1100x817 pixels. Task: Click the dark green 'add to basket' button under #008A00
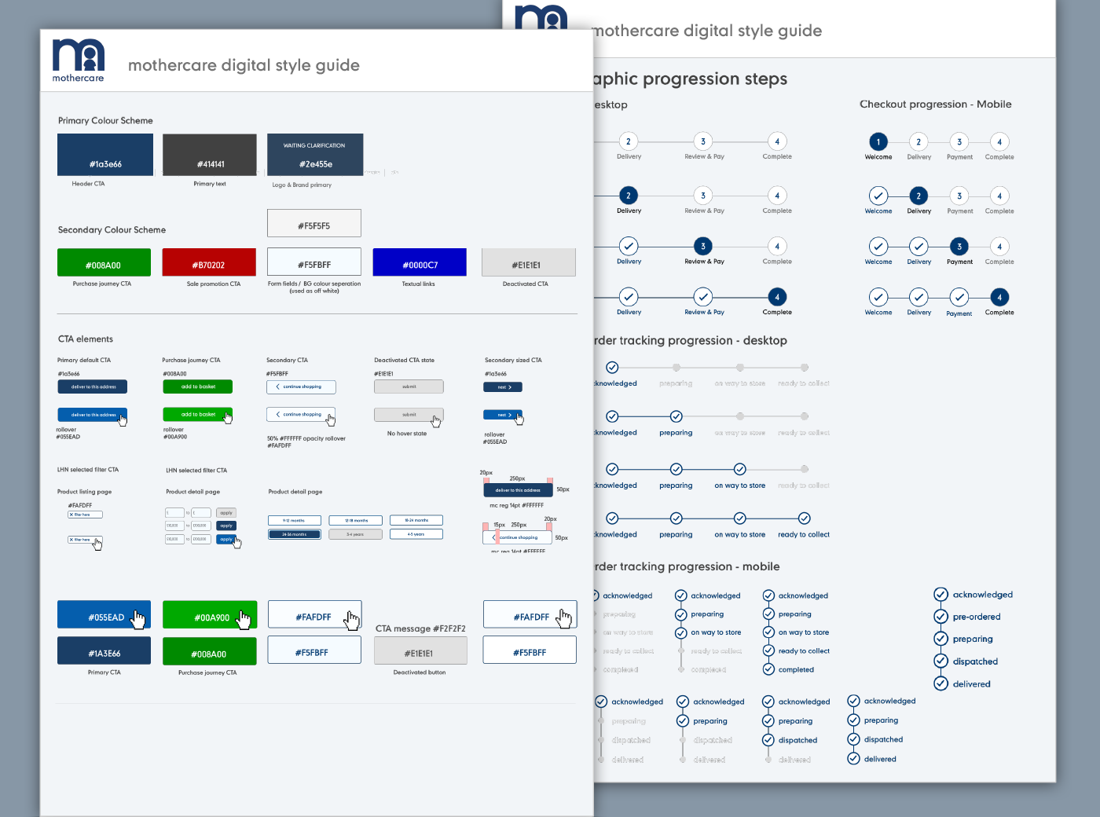tap(198, 387)
